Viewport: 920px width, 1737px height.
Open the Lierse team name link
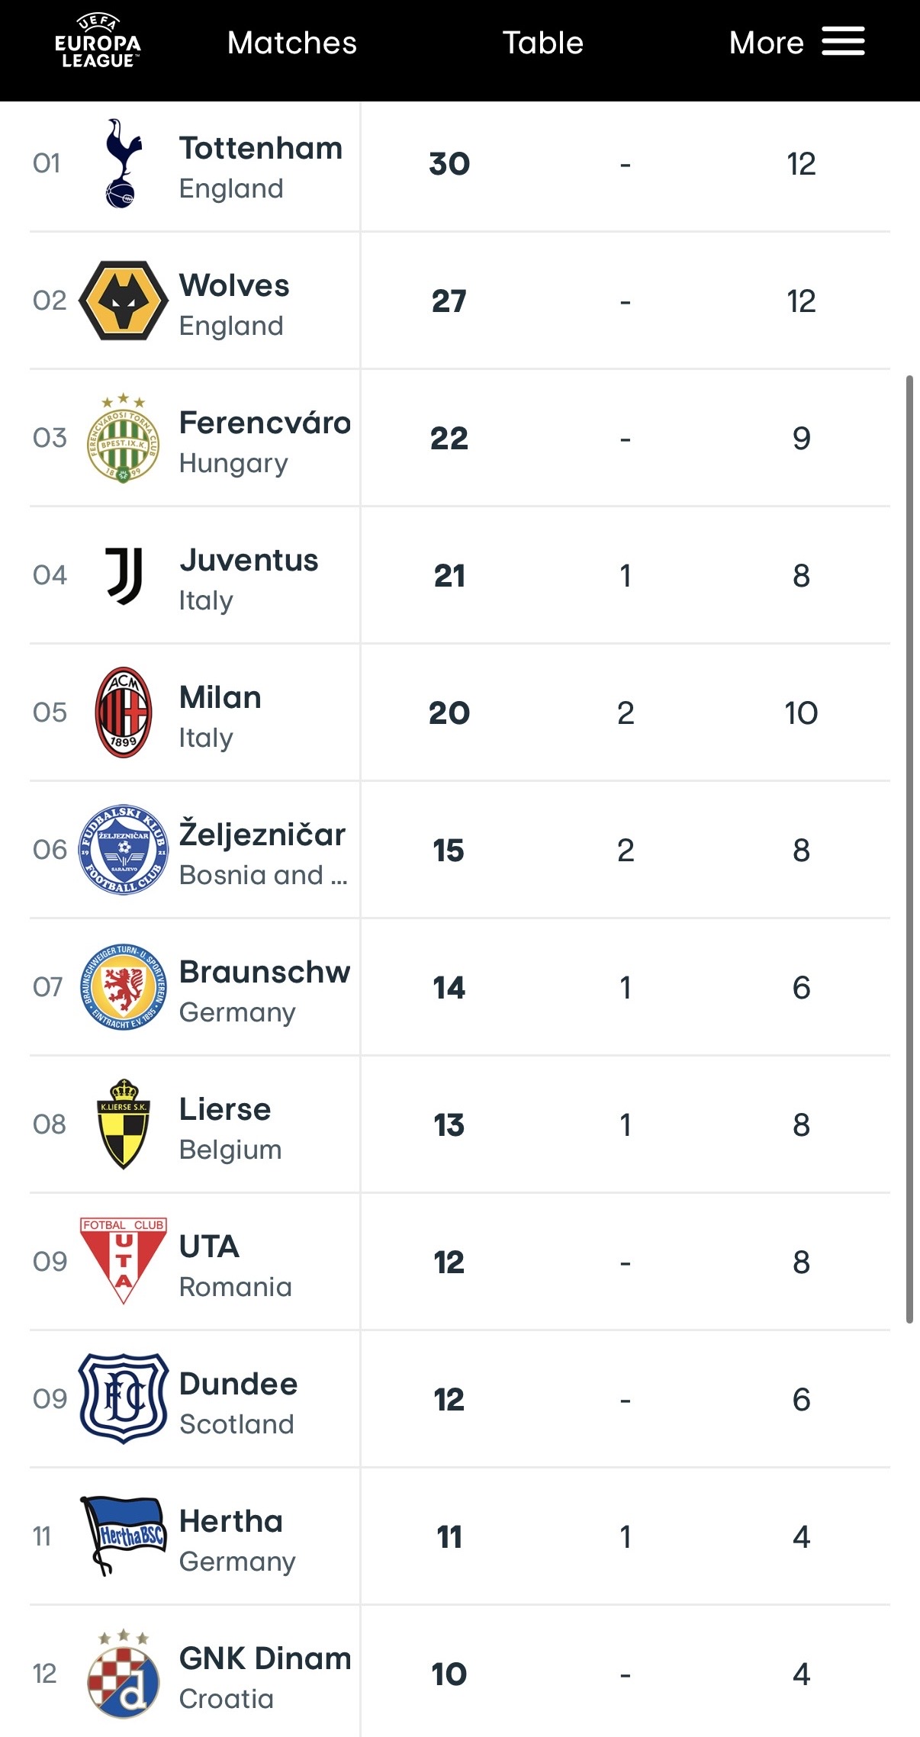point(225,1110)
